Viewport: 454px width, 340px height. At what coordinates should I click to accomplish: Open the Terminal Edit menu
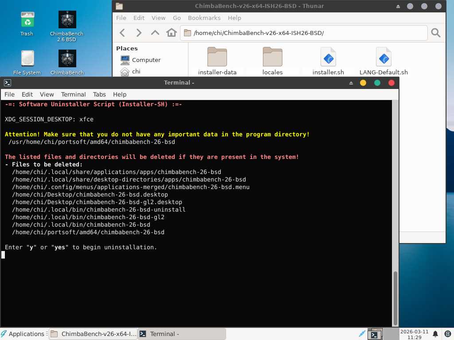27,95
